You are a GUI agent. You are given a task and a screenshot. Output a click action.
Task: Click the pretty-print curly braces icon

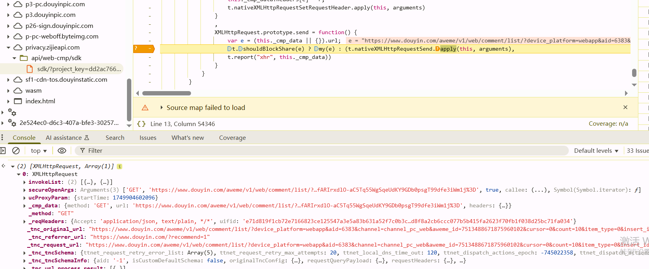pos(141,124)
